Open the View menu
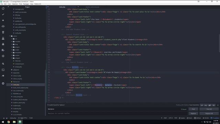 pos(9,4)
